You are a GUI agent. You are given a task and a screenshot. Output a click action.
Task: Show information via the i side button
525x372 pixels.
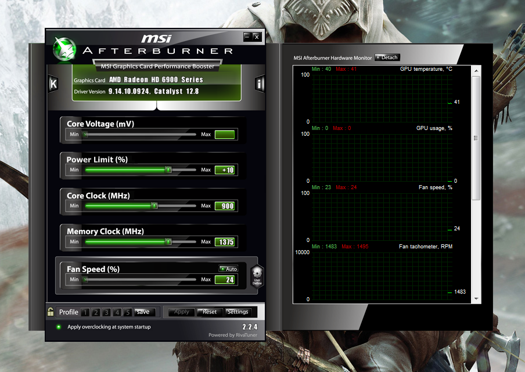tap(260, 84)
